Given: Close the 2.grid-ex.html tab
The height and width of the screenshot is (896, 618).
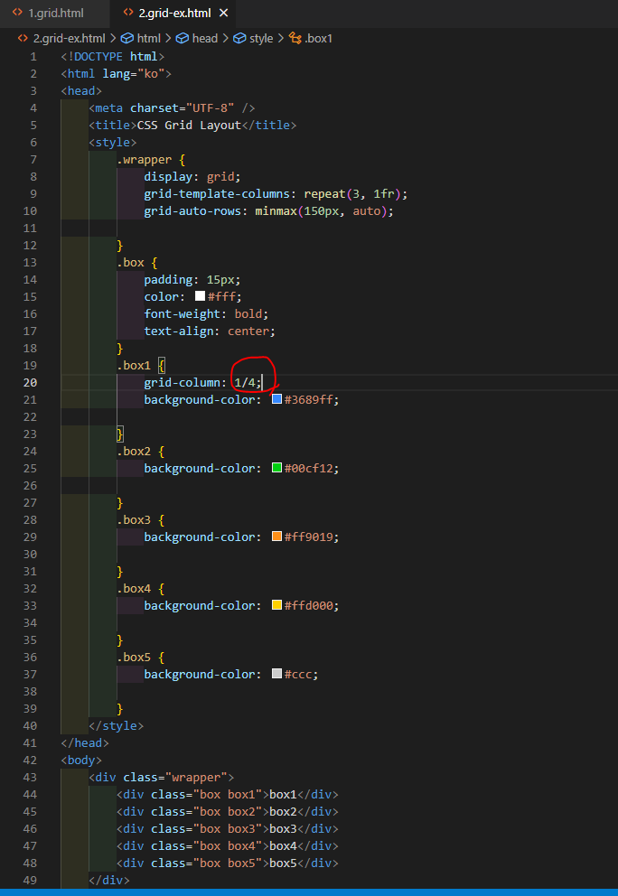Looking at the screenshot, I should [223, 13].
